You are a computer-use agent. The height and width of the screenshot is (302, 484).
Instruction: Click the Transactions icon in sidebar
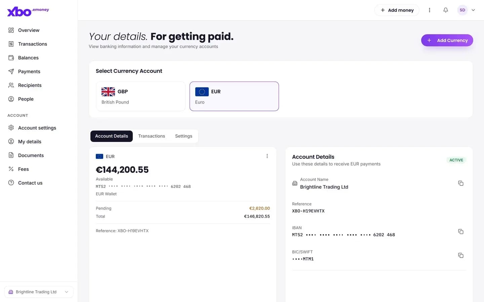coord(11,44)
